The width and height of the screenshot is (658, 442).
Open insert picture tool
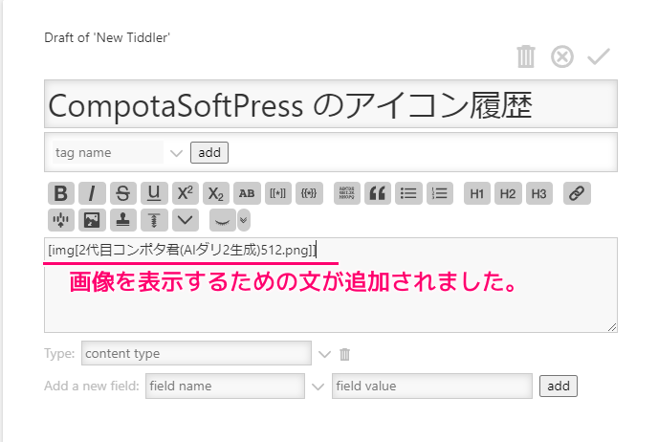pos(92,220)
